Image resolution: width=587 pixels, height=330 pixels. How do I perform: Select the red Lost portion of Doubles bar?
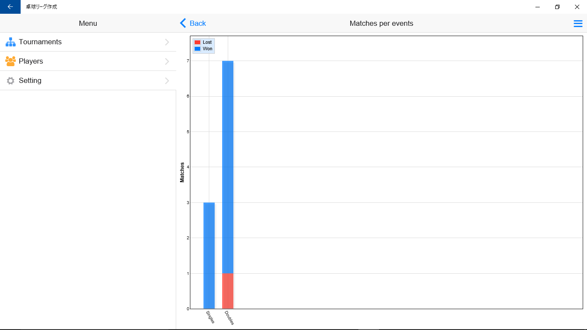coord(228,291)
